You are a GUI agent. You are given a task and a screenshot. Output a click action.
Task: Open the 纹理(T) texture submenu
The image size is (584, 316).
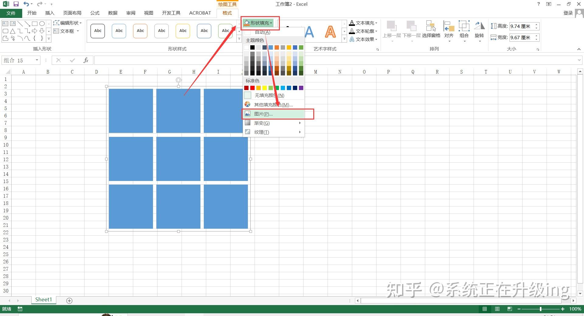[273, 132]
